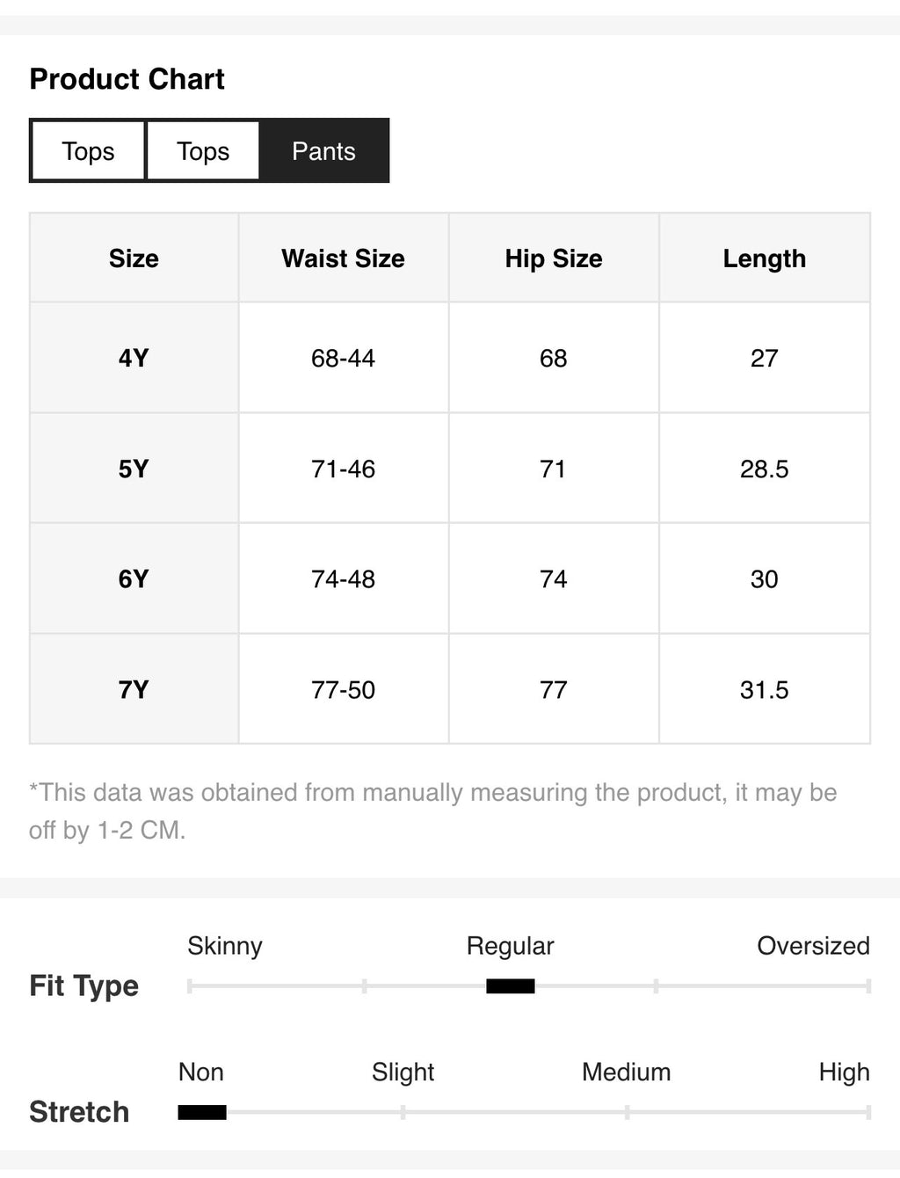Select the first Tops tab
The width and height of the screenshot is (900, 1178).
pos(88,151)
